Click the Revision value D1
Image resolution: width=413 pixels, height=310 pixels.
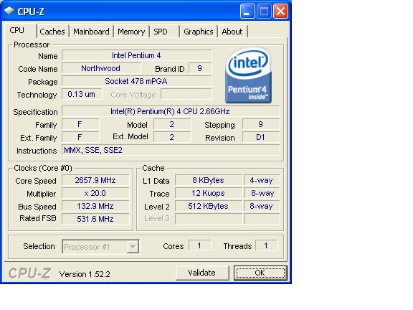(260, 137)
